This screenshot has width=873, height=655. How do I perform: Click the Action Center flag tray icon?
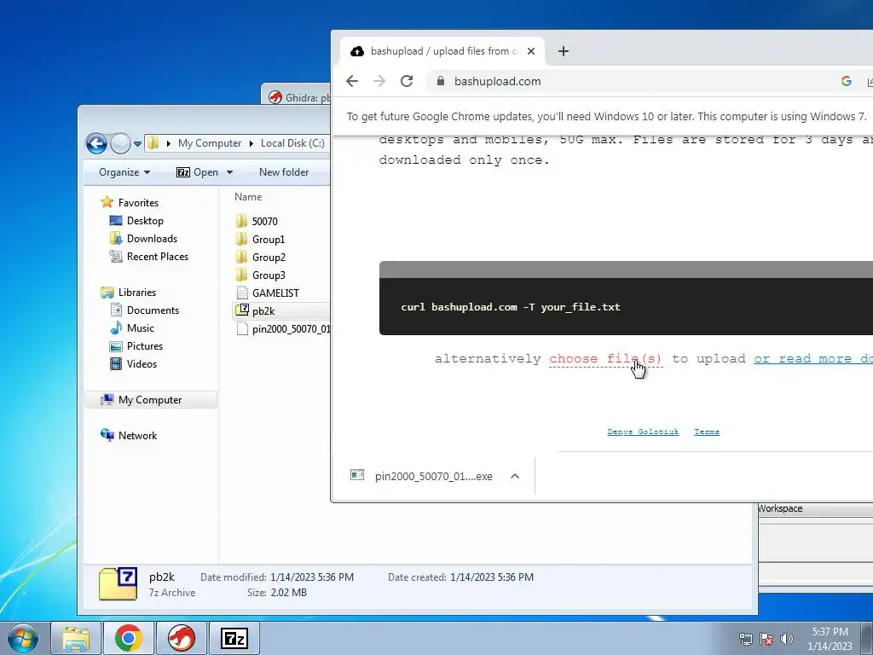766,639
